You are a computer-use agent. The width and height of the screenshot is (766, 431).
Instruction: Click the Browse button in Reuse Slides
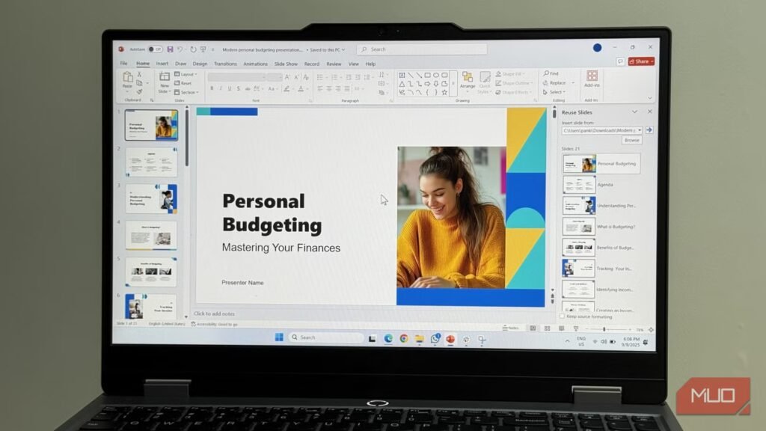pos(632,140)
